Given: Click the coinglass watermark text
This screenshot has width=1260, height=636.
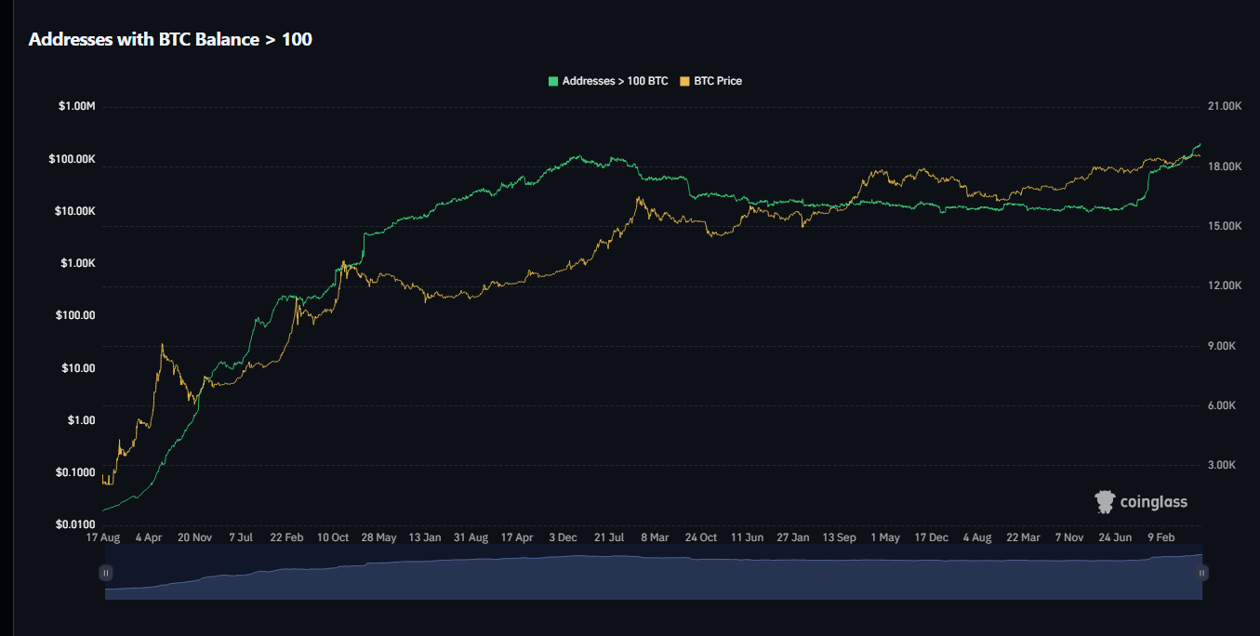Looking at the screenshot, I should [1153, 502].
